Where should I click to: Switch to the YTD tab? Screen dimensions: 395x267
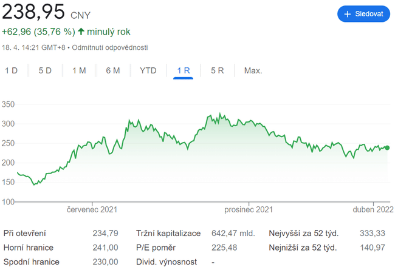[x=148, y=70]
